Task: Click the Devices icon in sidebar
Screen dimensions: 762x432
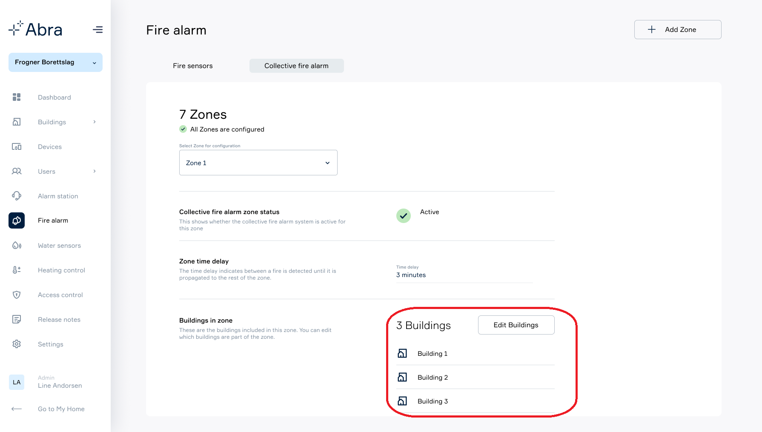Action: pos(17,147)
